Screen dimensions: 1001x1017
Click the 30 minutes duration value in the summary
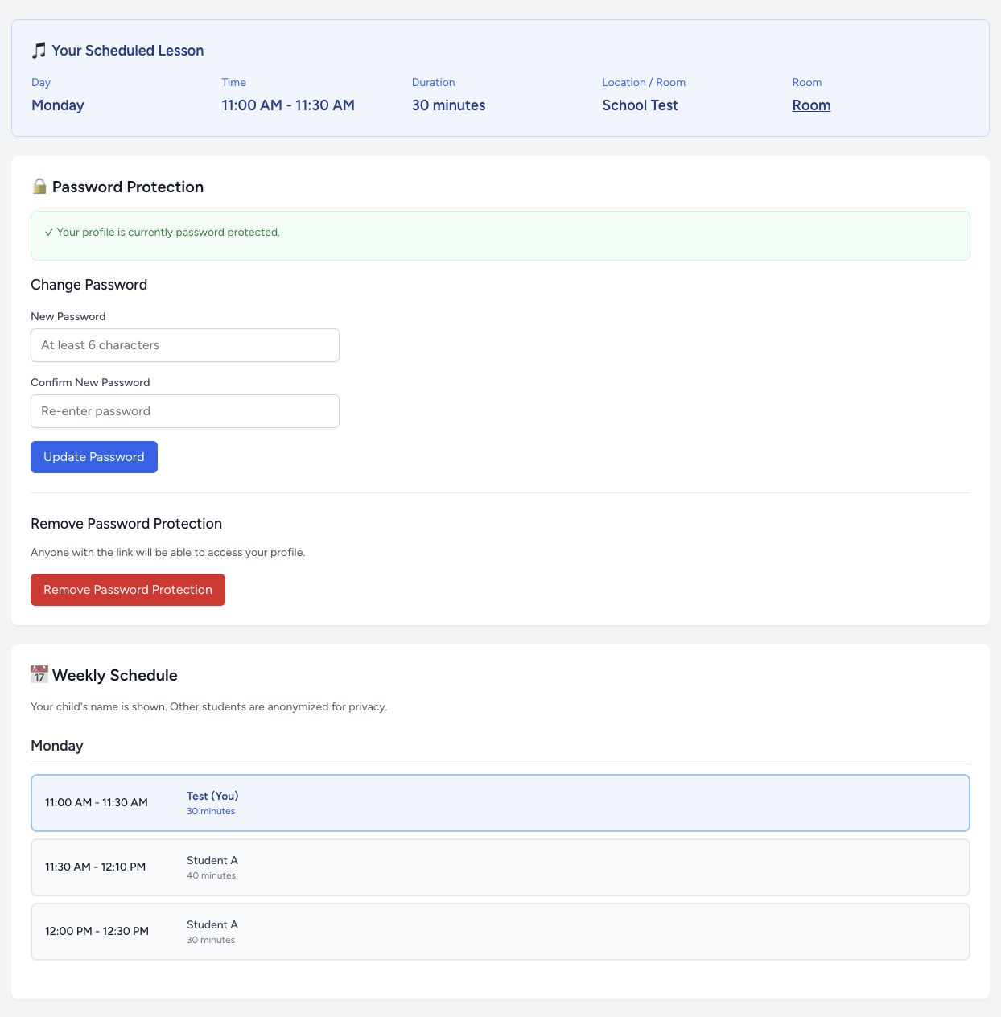point(448,105)
